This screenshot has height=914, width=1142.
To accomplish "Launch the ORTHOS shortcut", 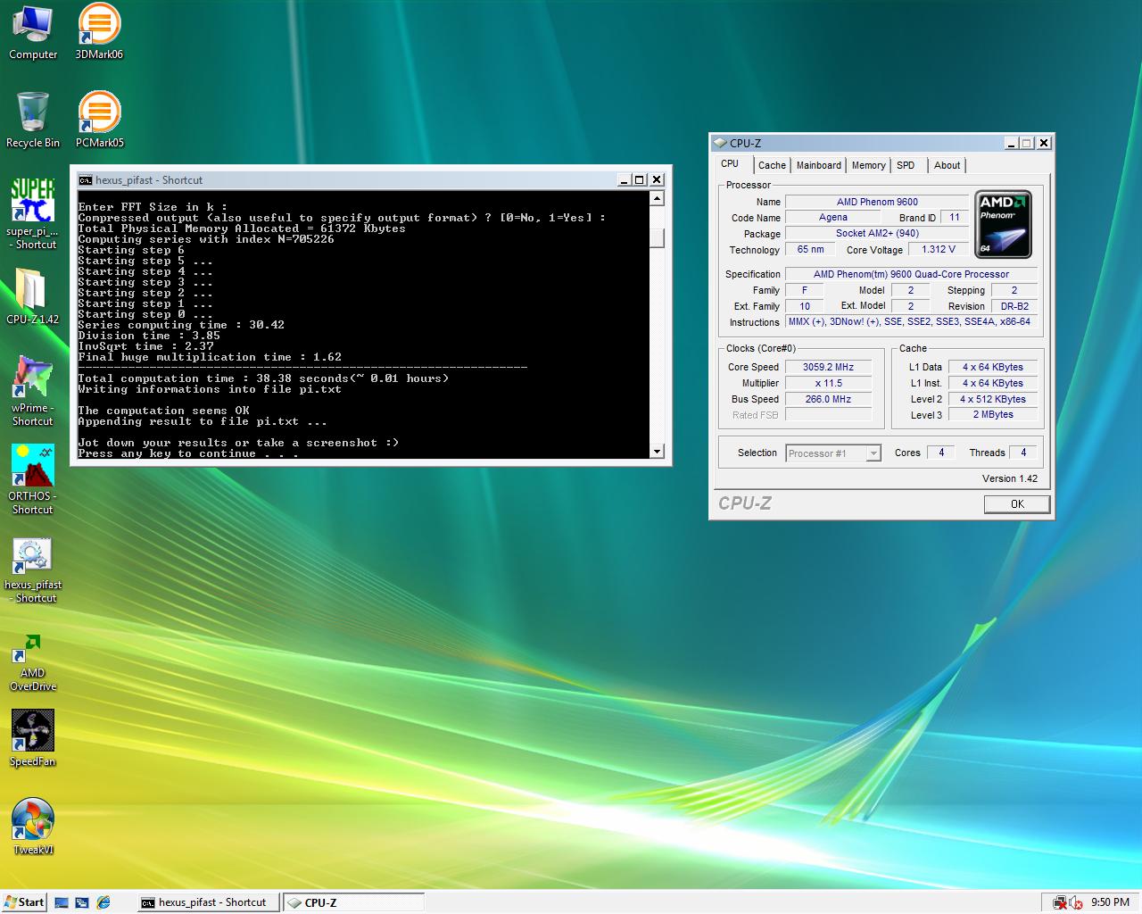I will pyautogui.click(x=33, y=480).
